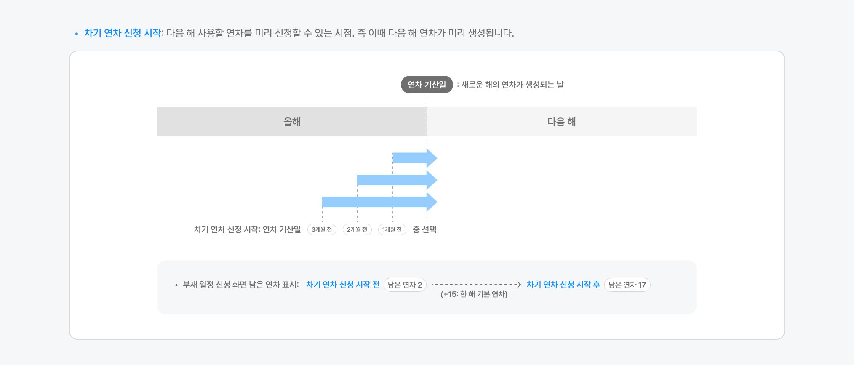Click the longest bottom blue arrow

point(379,202)
